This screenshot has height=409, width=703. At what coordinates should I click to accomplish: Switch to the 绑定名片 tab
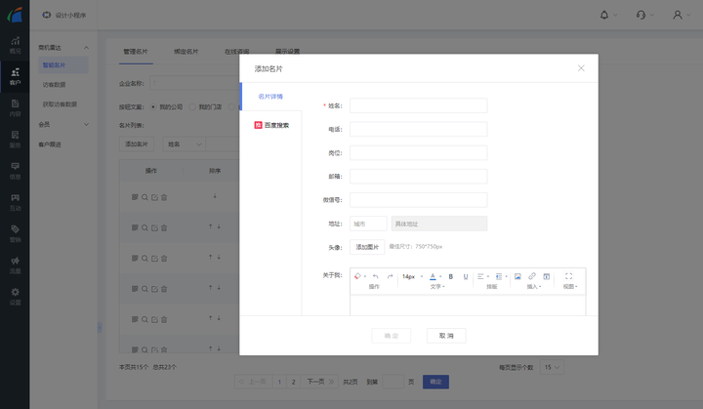186,52
